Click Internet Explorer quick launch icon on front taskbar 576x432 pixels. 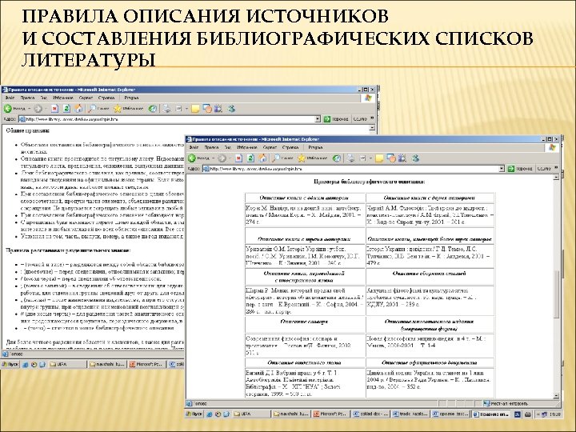point(210,414)
